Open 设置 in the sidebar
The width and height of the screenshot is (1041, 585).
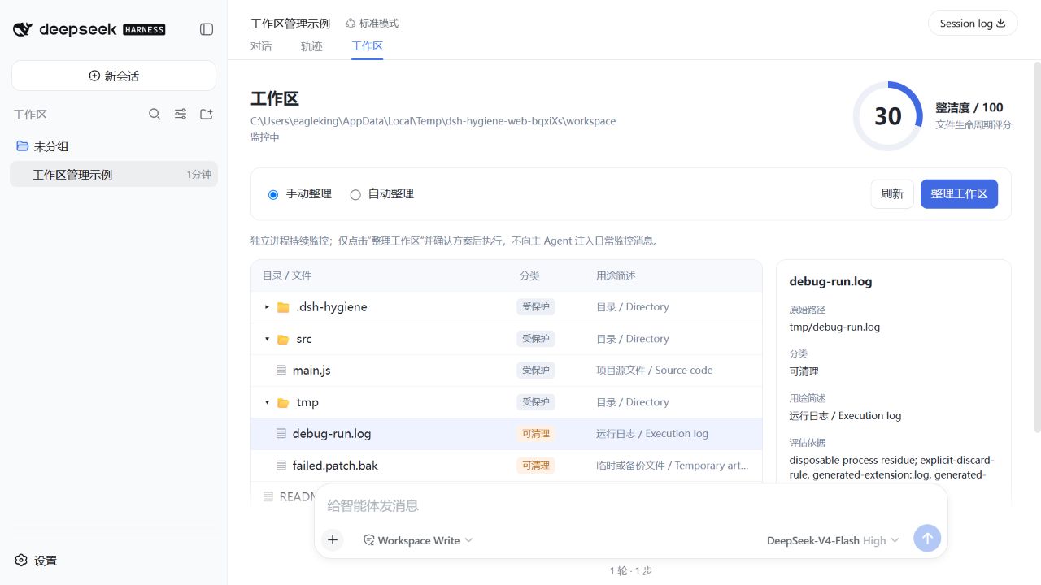coord(37,560)
